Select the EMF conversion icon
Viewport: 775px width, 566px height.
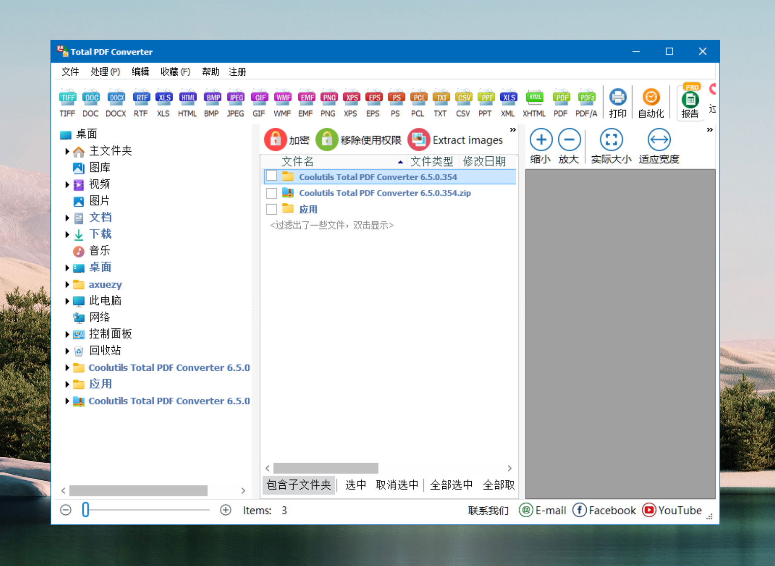pyautogui.click(x=306, y=103)
